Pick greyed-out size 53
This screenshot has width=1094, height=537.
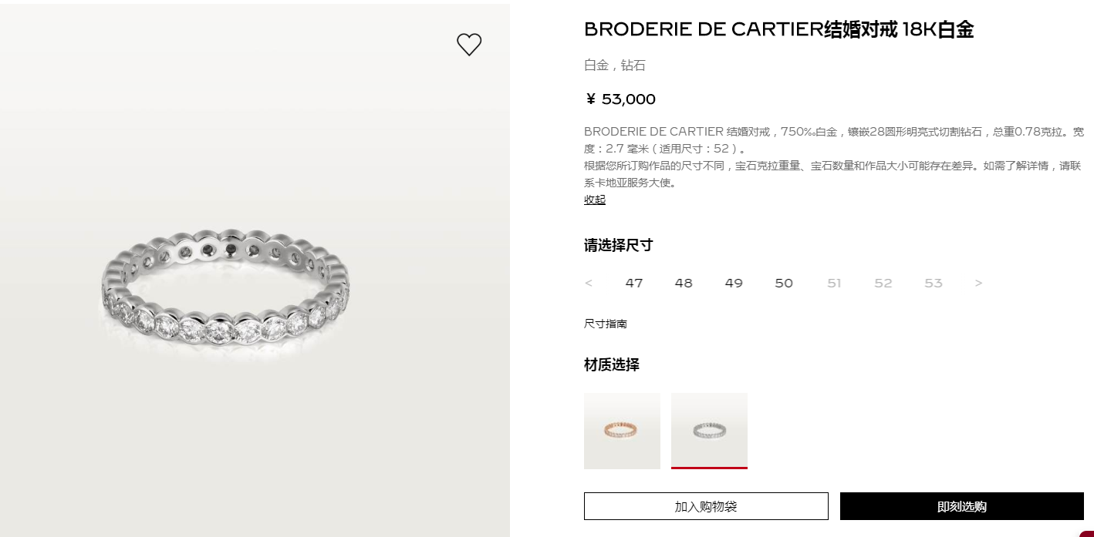tap(934, 283)
